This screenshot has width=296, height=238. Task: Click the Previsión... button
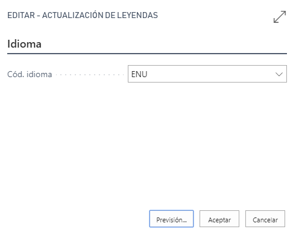point(171,219)
